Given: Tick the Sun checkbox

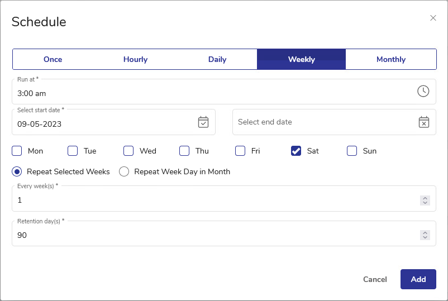Looking at the screenshot, I should point(352,151).
